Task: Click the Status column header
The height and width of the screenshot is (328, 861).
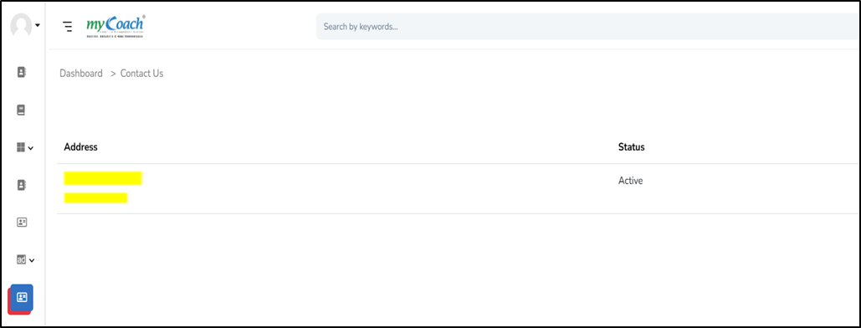Action: coord(632,147)
